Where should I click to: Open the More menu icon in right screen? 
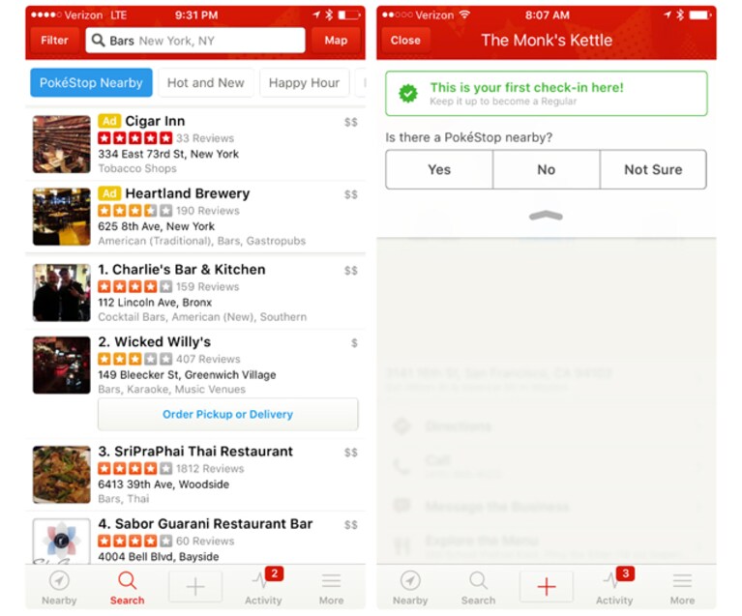(682, 580)
